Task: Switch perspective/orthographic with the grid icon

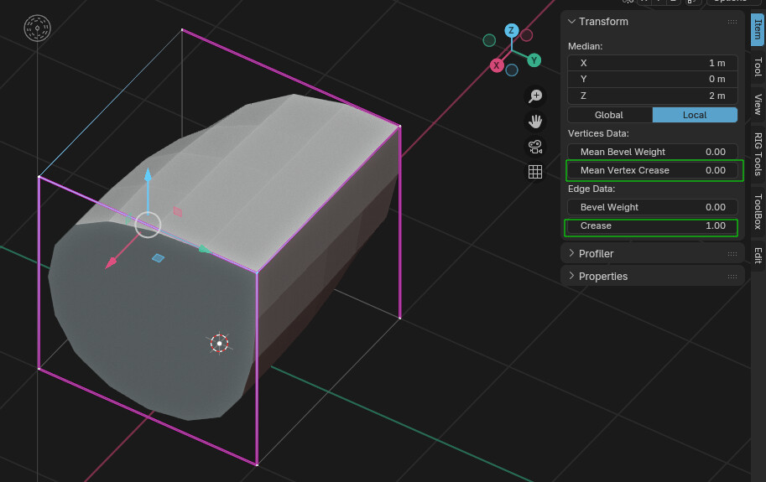Action: pos(535,172)
